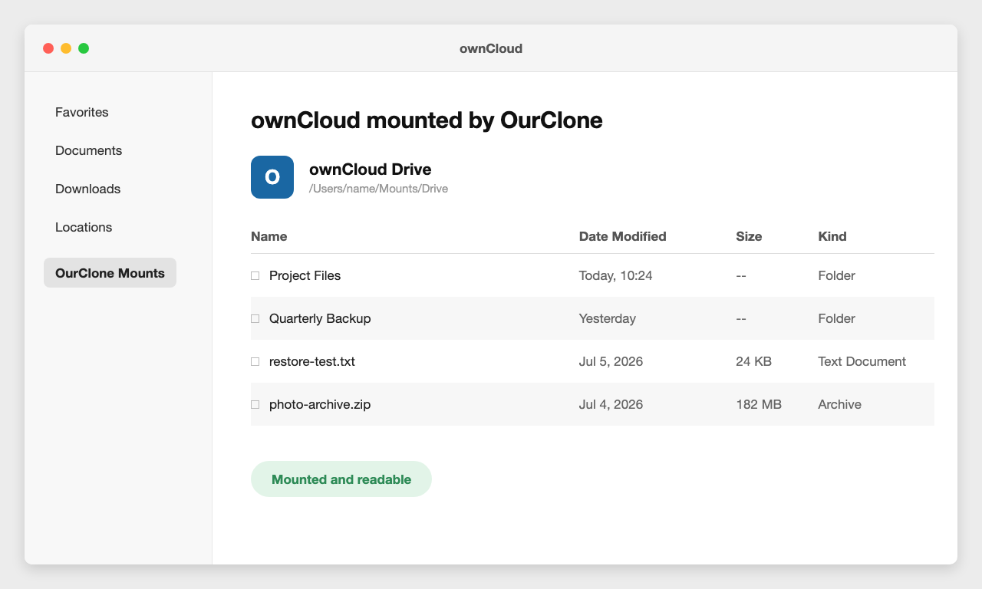The height and width of the screenshot is (589, 982).
Task: Select Downloads in the sidebar
Action: coord(88,189)
